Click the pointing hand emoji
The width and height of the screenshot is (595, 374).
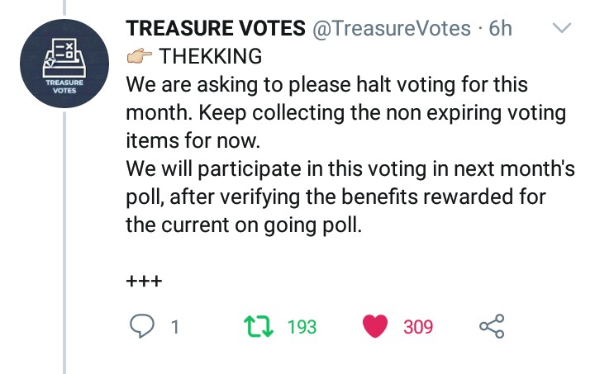[x=137, y=58]
